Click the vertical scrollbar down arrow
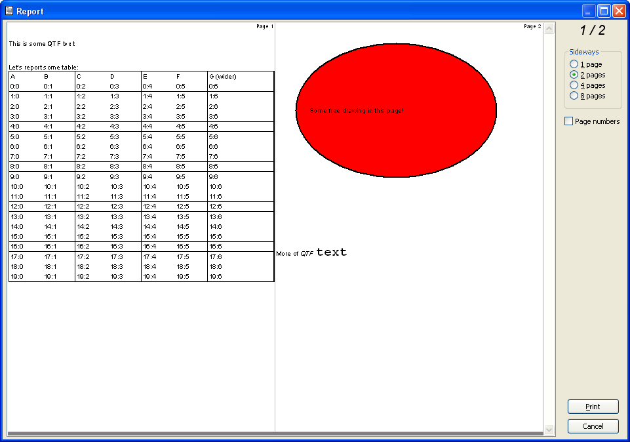This screenshot has height=442, width=630. click(x=549, y=429)
